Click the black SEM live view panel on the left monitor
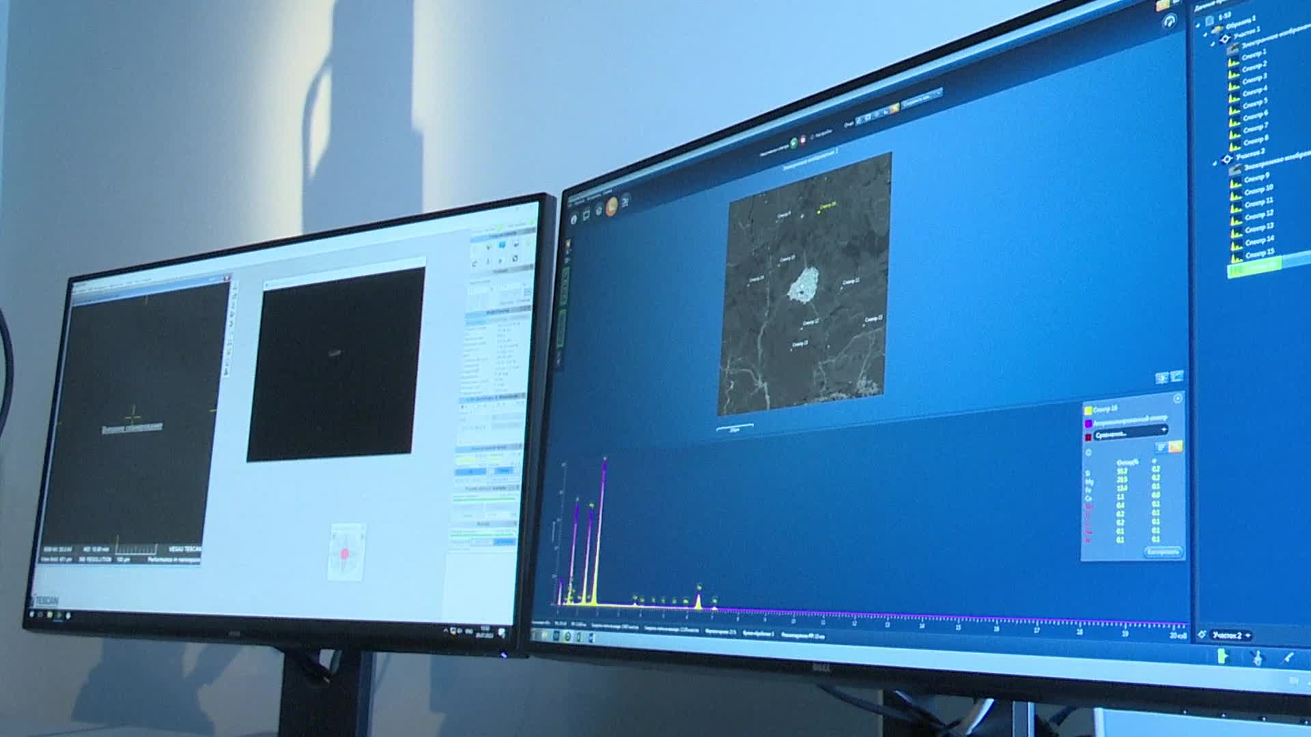Image resolution: width=1311 pixels, height=737 pixels. pos(335,365)
